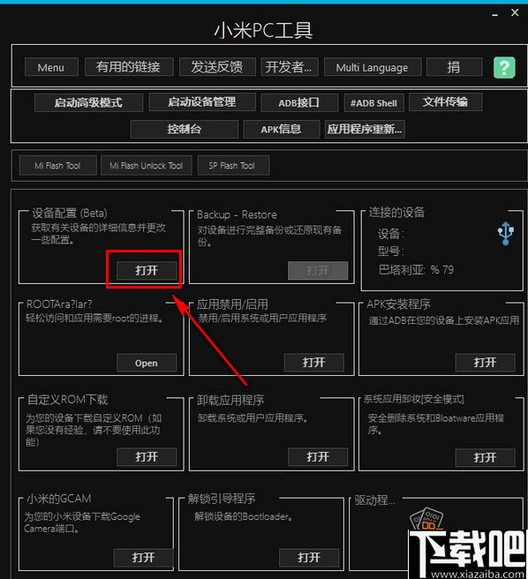Screen dimensions: 528x579
Task: Click 发送反馈 send feedback button
Action: coord(217,67)
